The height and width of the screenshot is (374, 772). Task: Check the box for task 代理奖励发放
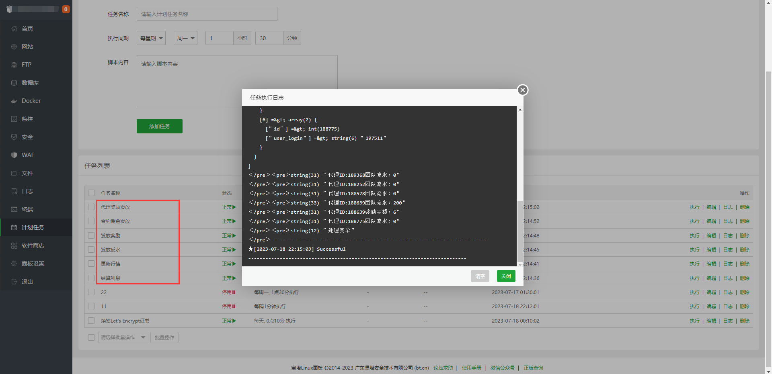tap(91, 207)
